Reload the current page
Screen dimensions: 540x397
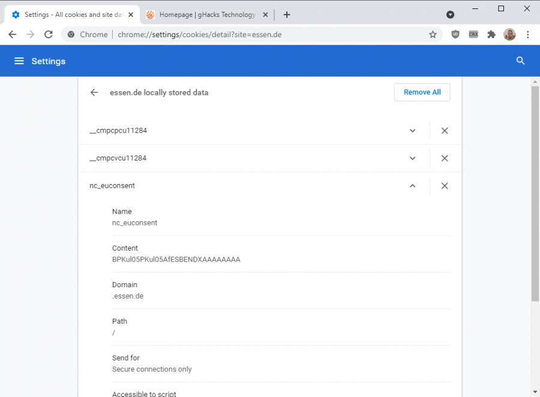pos(49,34)
